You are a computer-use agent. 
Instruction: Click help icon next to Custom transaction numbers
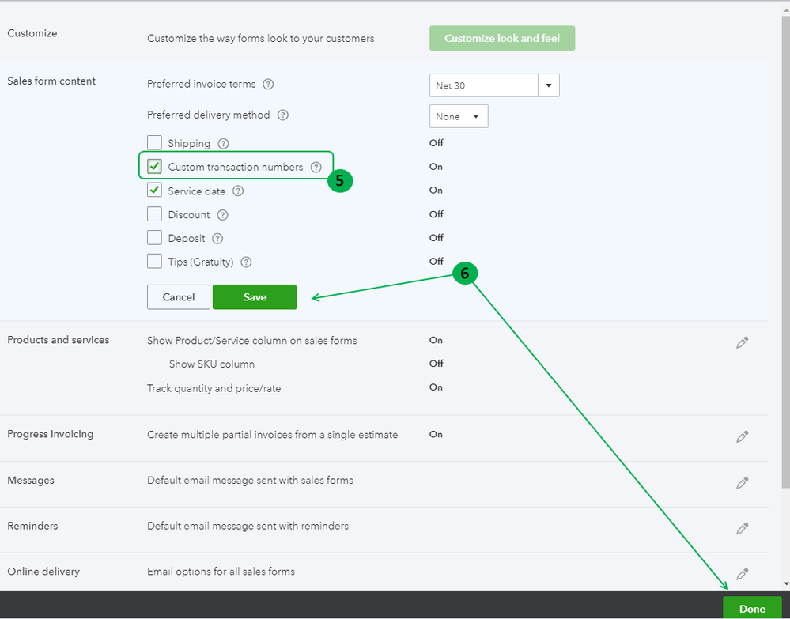316,168
